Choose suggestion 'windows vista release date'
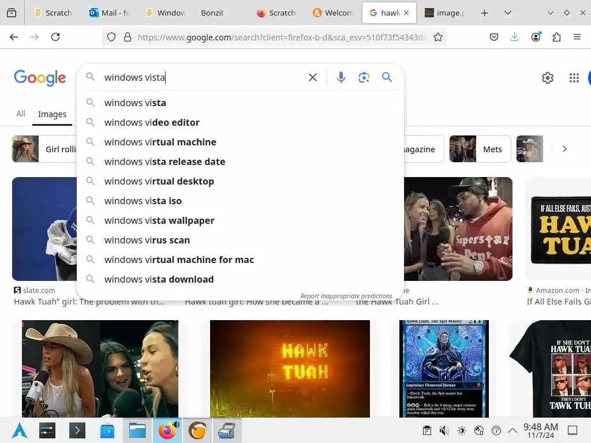The image size is (591, 443). 241,162
